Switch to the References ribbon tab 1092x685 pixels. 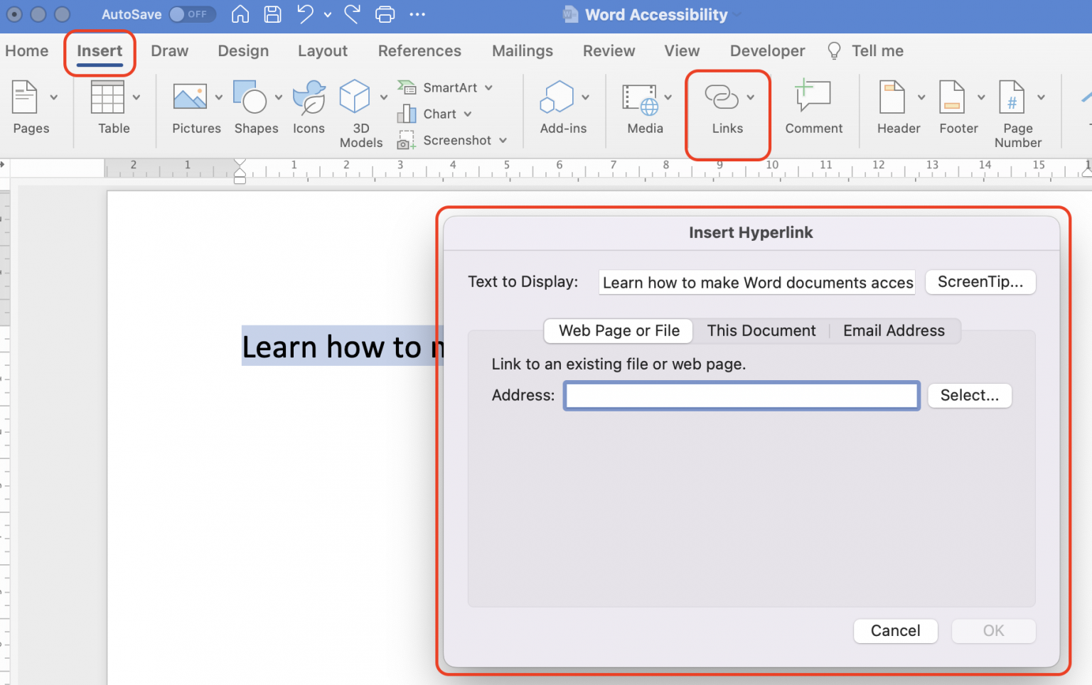click(419, 50)
